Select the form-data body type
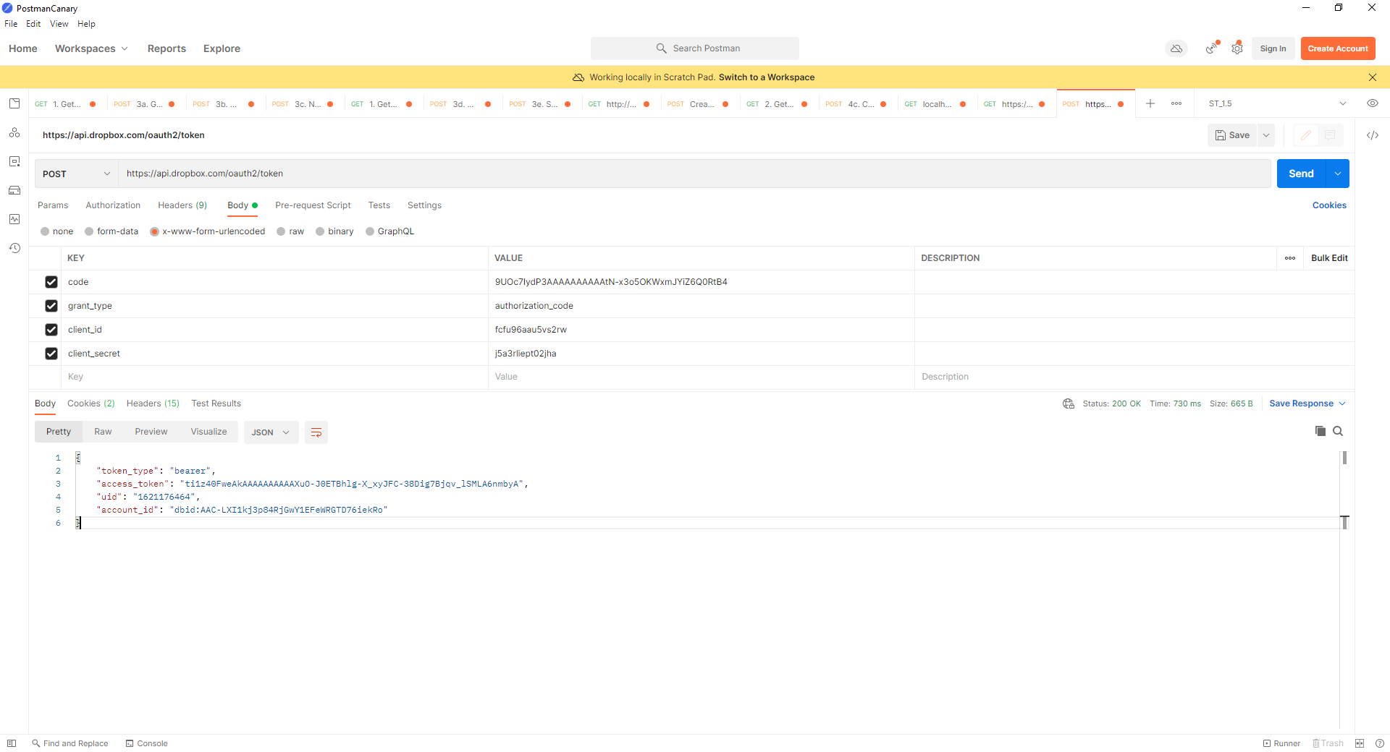This screenshot has width=1390, height=752. point(89,231)
